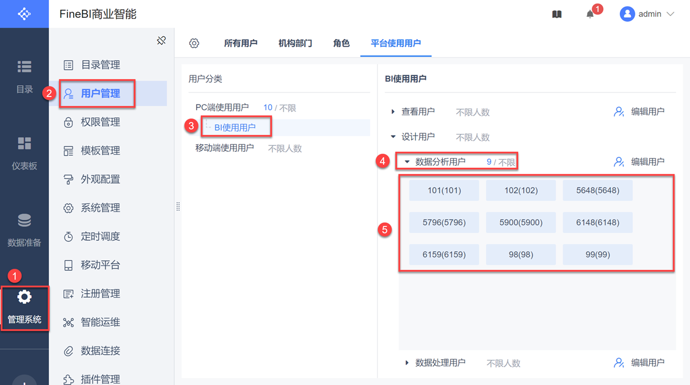690x385 pixels.
Task: Click the FineBI logo icon
Action: click(24, 14)
